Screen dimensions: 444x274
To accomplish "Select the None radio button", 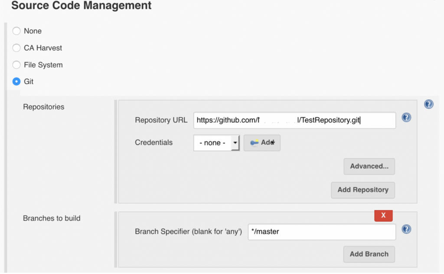I will [16, 31].
